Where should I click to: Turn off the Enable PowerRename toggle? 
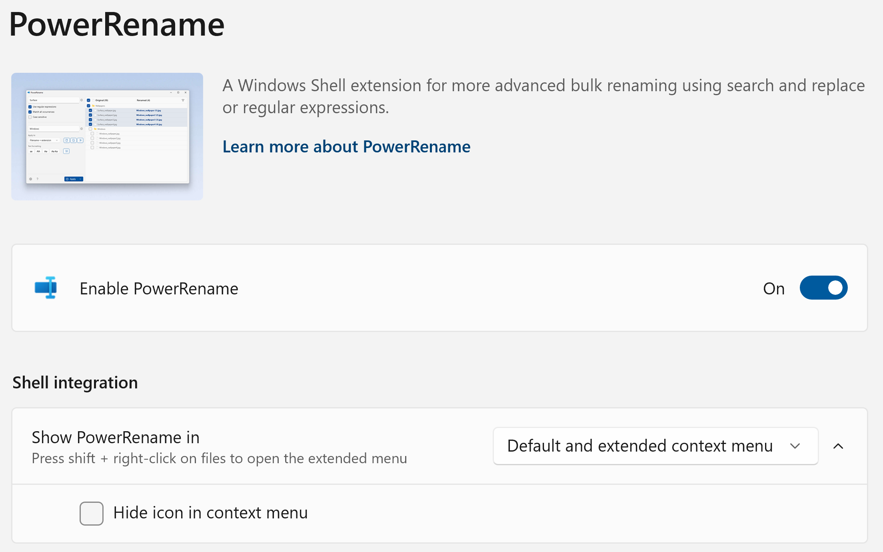(823, 288)
